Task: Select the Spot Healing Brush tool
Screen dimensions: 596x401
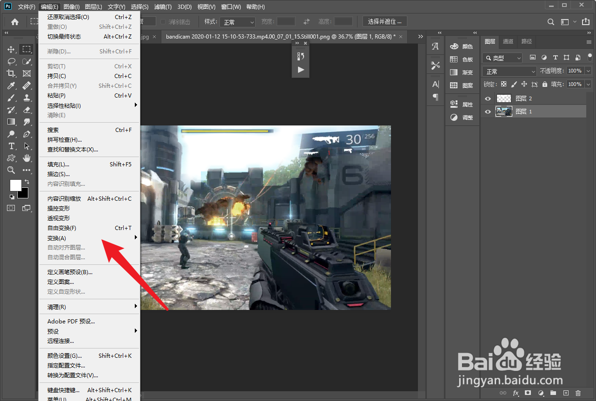Action: point(26,85)
